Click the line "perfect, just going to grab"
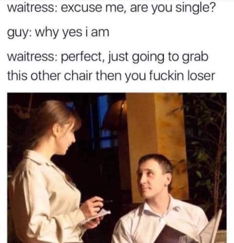This screenshot has width=234, height=243. (x=135, y=57)
